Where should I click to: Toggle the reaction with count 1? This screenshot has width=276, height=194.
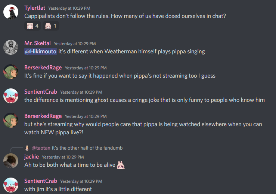[x=51, y=26]
